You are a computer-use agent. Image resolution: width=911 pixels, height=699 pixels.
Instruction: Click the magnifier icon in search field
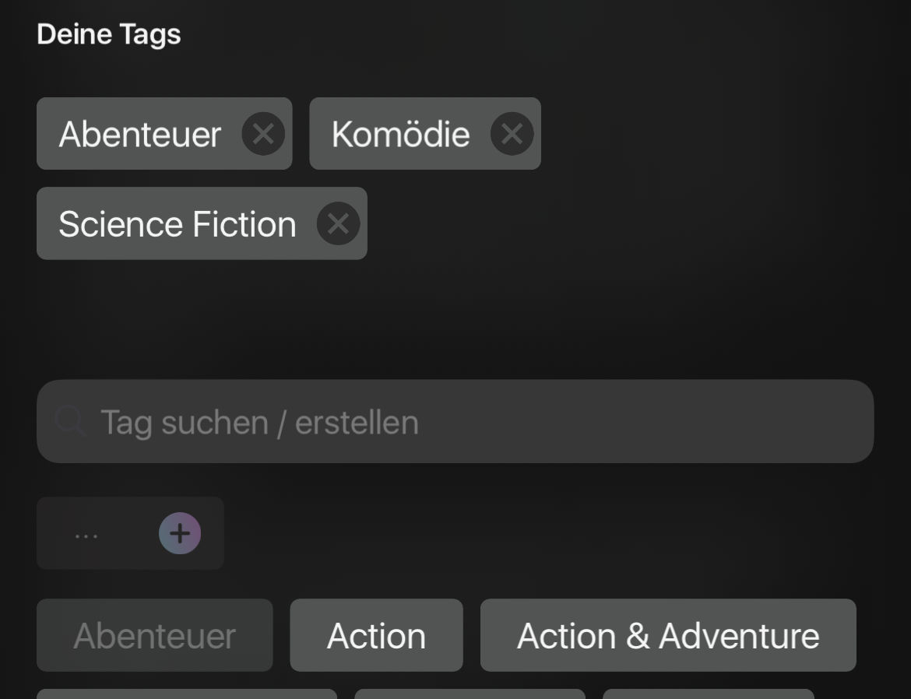70,422
